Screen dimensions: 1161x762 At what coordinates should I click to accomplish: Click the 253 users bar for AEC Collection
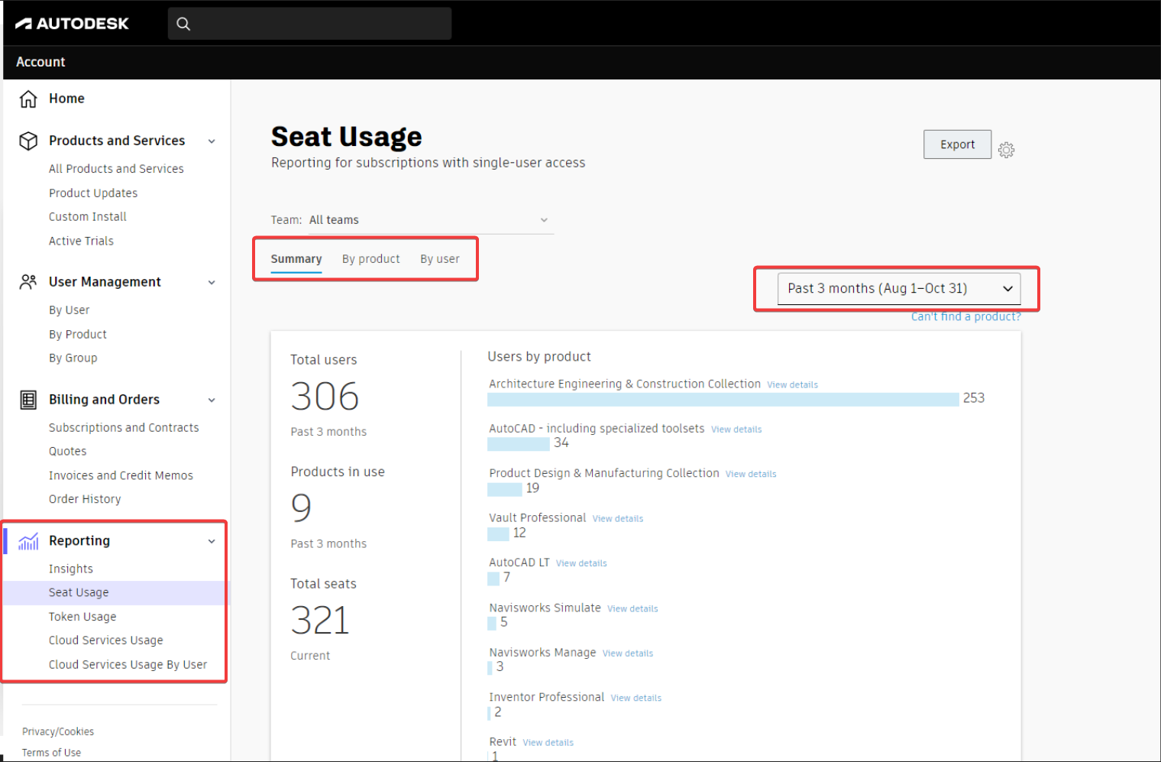tap(723, 399)
